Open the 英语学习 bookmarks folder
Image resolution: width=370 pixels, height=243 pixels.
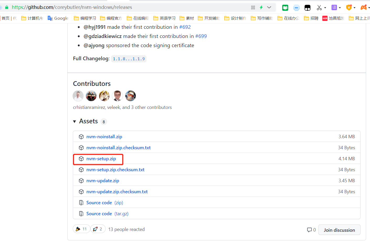165,18
